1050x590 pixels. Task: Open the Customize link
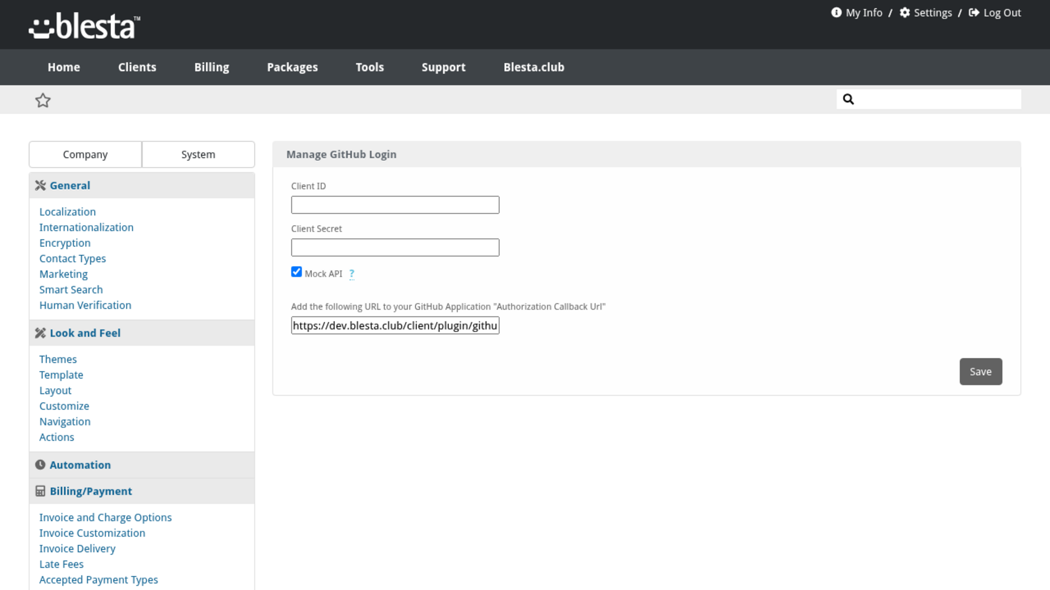(64, 406)
